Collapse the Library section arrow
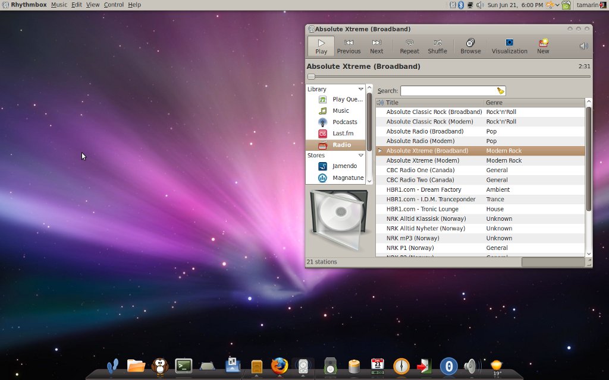 [x=361, y=89]
